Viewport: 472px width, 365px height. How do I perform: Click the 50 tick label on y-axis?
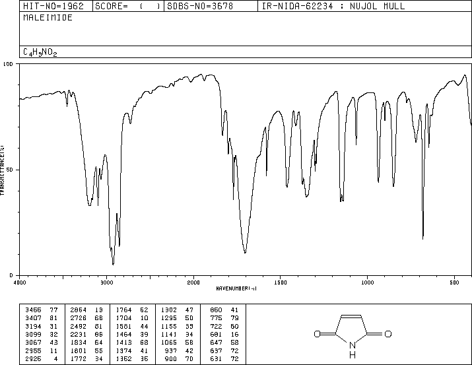coord(10,170)
